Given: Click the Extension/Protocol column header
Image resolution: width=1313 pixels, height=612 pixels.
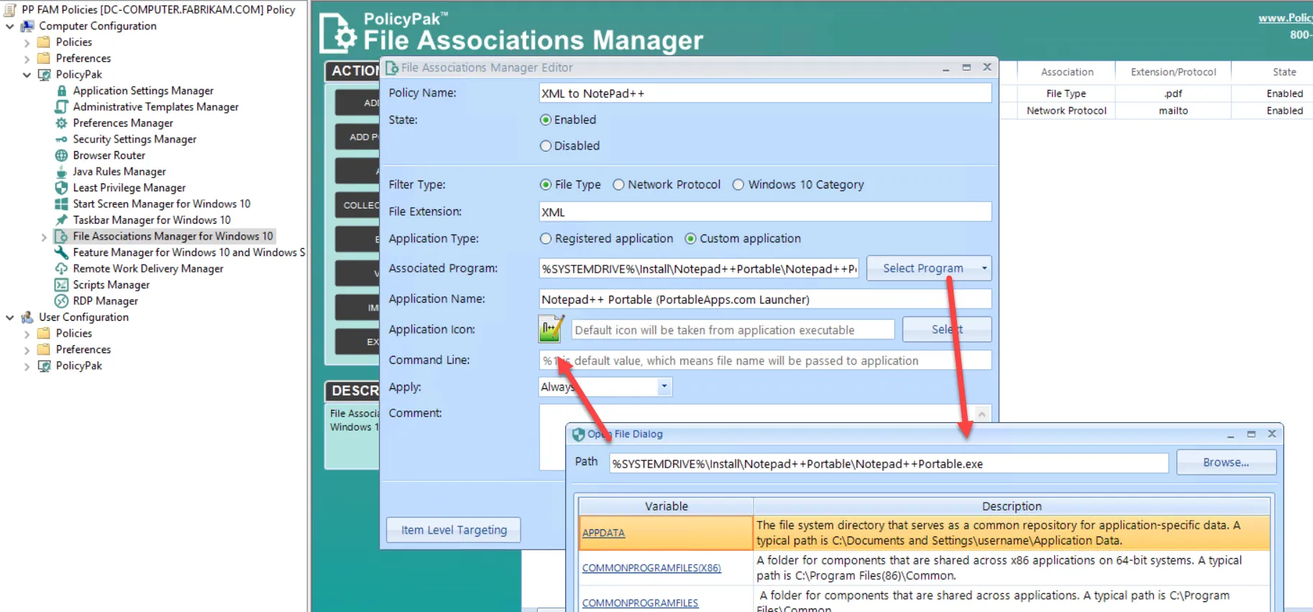Looking at the screenshot, I should [x=1174, y=72].
